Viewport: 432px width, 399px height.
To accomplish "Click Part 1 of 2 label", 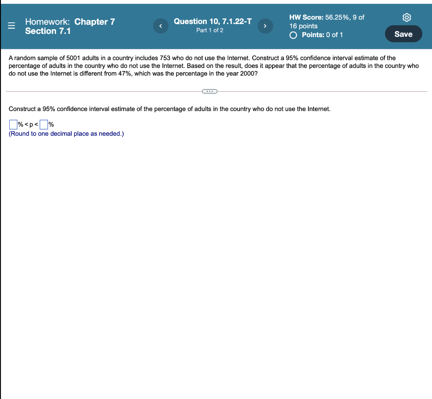I will pos(210,30).
